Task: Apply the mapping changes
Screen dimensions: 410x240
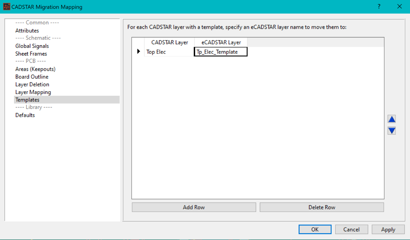Action: pyautogui.click(x=388, y=229)
